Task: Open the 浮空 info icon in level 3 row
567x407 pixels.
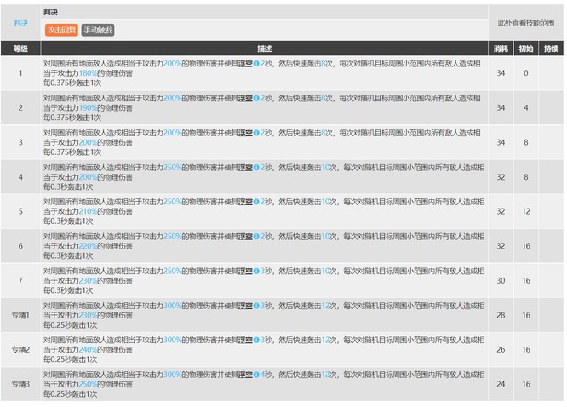Action: click(x=255, y=133)
